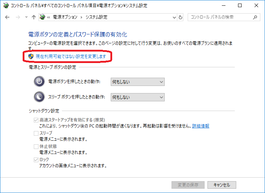Toggle 高速スタートアップを有効にする checkbox

(36, 120)
